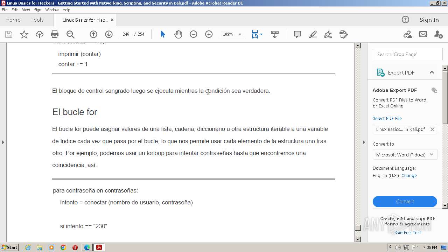The width and height of the screenshot is (448, 252).
Task: Go to previous page arrow
Action: (93, 34)
